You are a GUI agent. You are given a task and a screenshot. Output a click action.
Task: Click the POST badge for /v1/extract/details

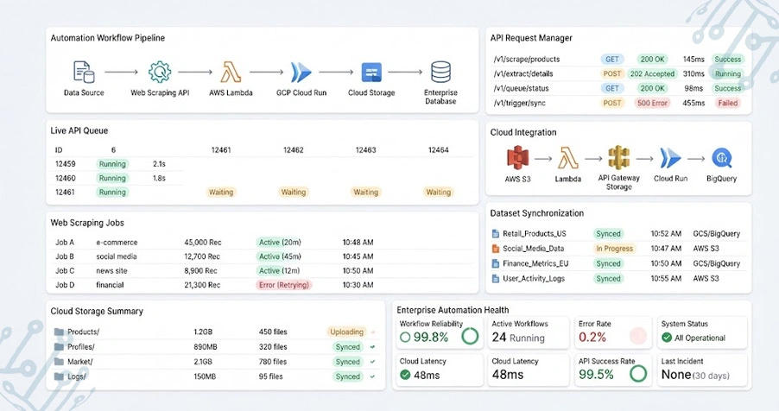coord(612,73)
